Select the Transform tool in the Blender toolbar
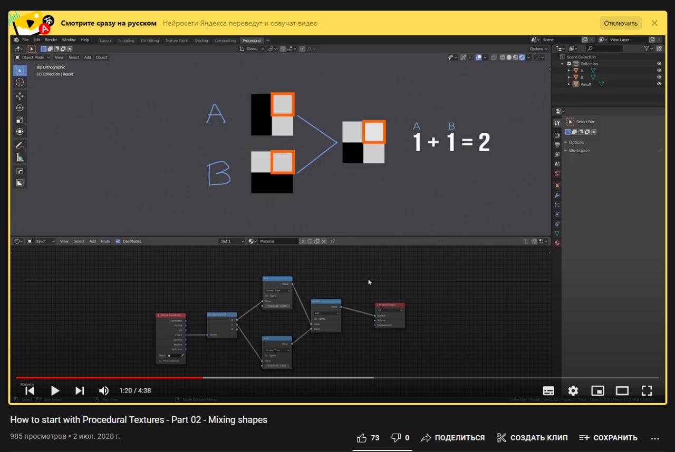 [20, 132]
